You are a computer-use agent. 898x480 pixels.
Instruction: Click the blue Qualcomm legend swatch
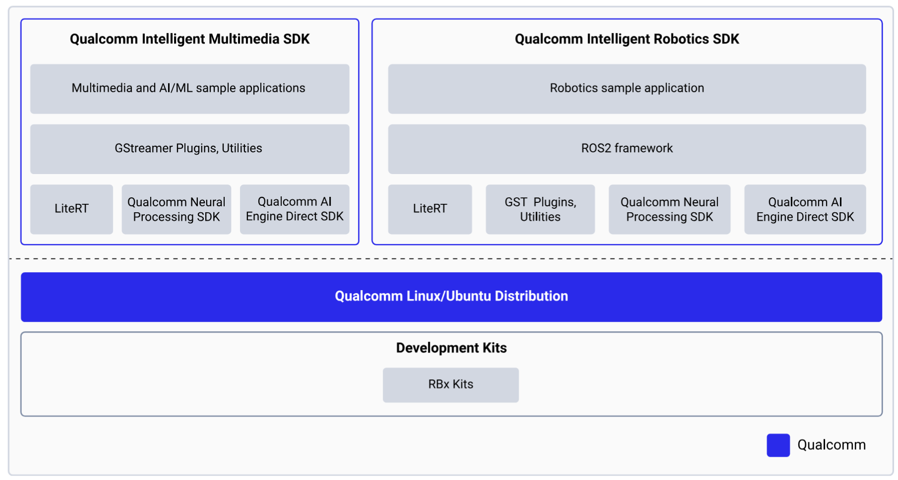tap(778, 445)
